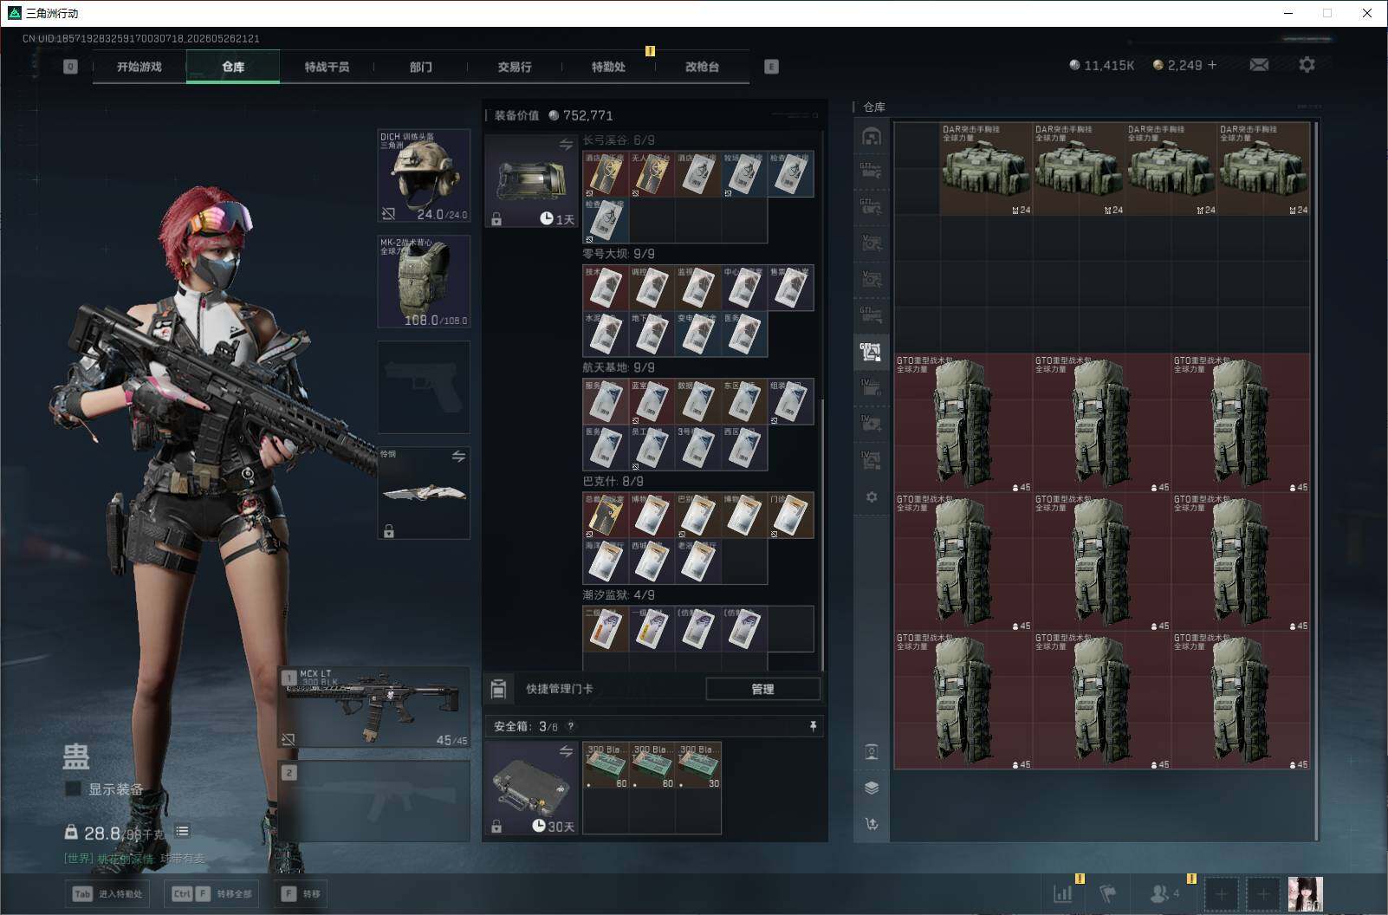Click the 零号大坝: 9/9 heading

pyautogui.click(x=619, y=254)
